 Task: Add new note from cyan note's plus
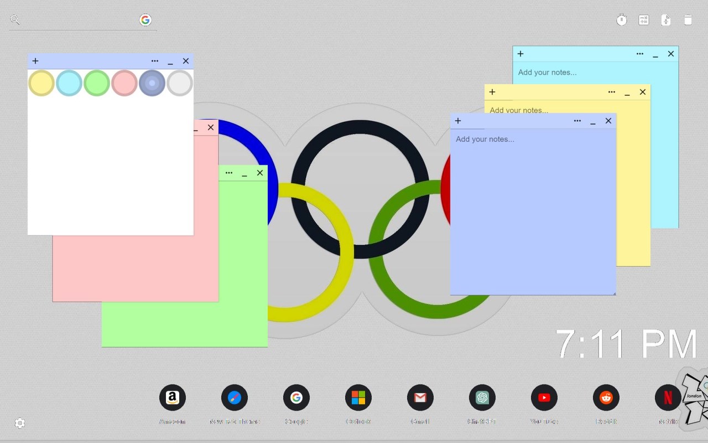520,54
